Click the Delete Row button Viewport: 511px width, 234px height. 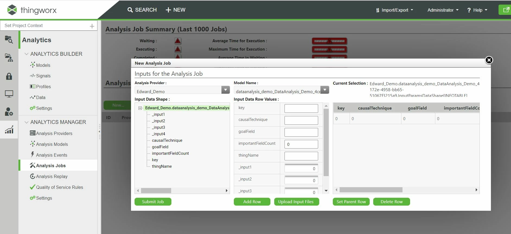click(391, 202)
